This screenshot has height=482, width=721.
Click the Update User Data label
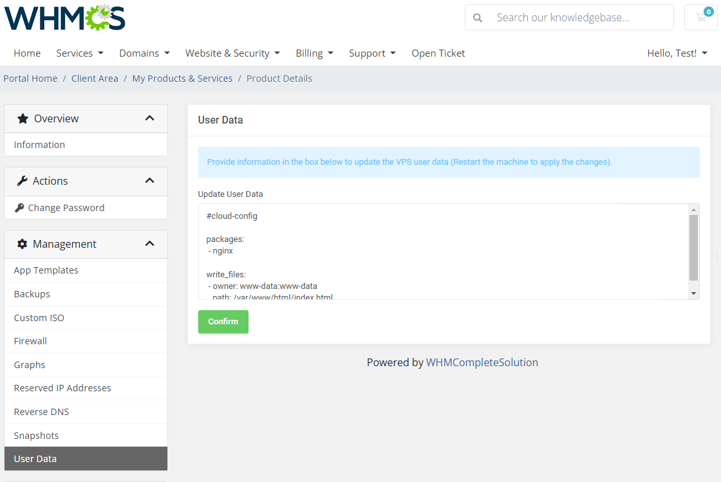[230, 194]
